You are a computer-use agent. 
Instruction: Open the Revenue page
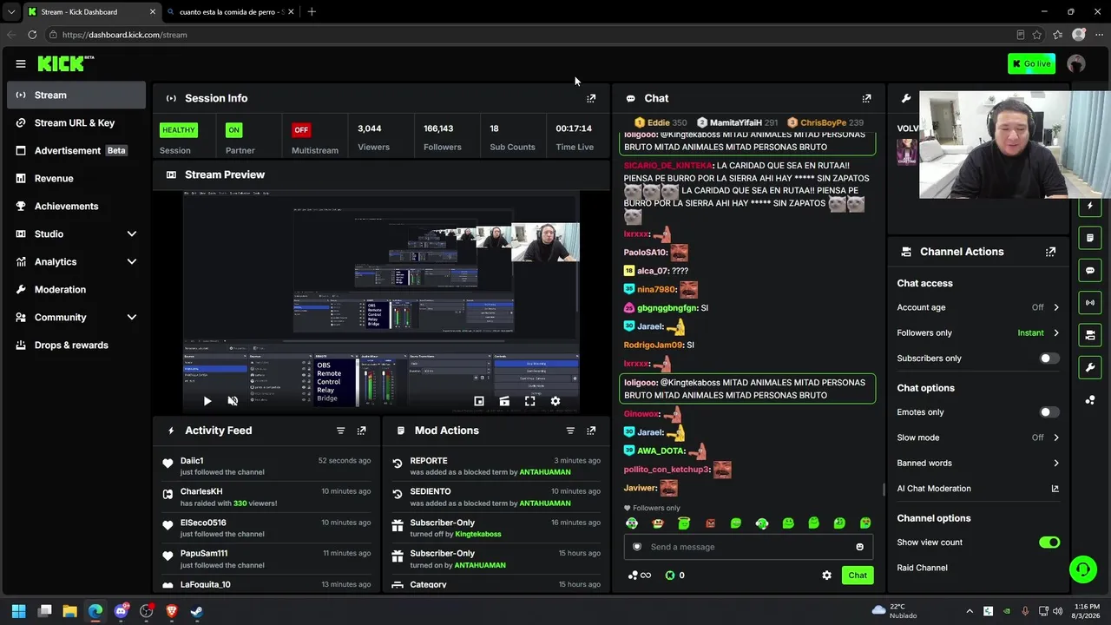click(x=76, y=178)
